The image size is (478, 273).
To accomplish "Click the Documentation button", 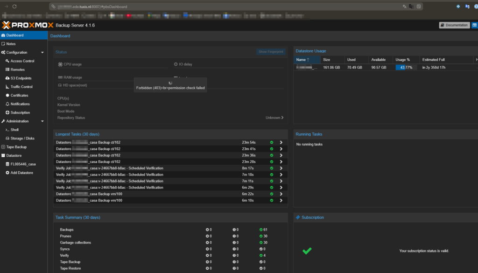I will click(454, 25).
